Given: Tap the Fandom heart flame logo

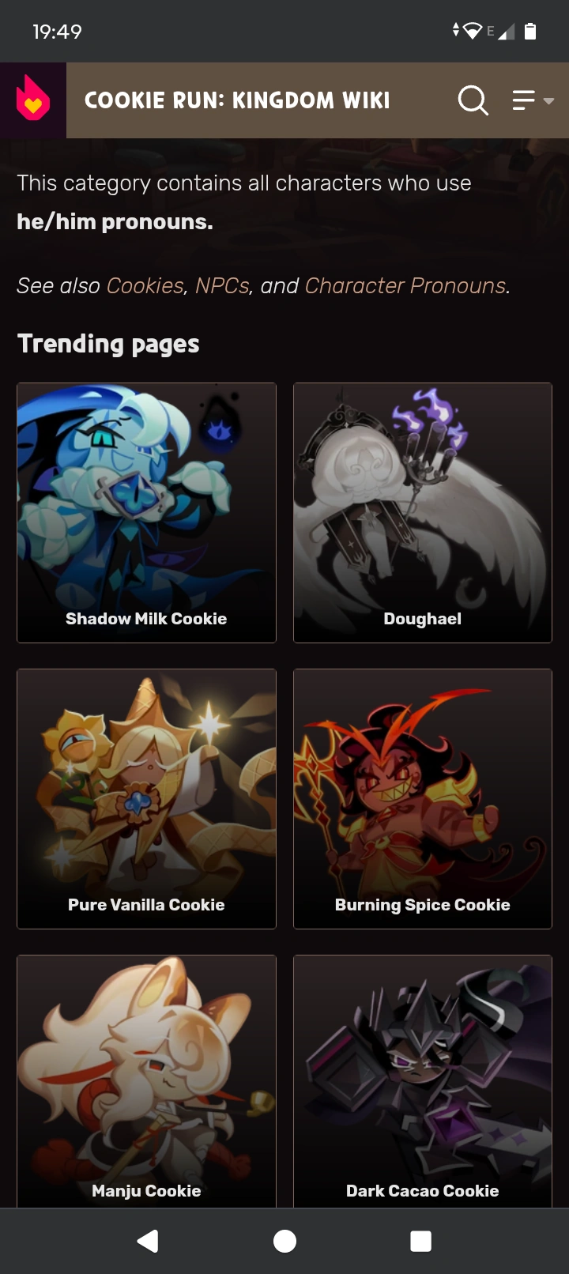Looking at the screenshot, I should 33,100.
